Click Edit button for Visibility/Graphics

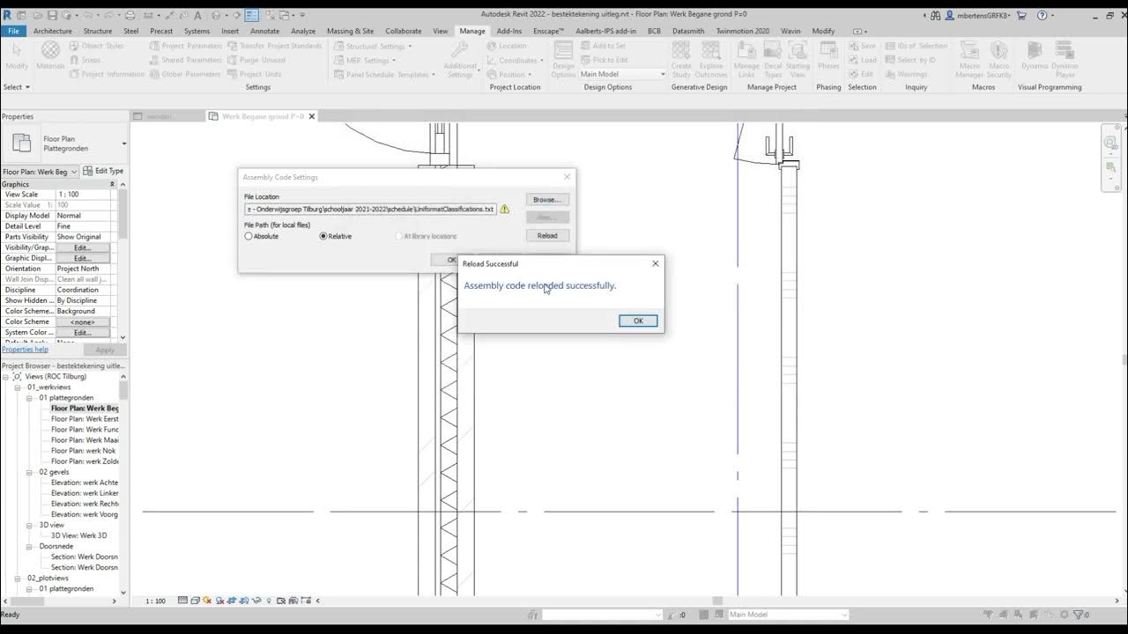pyautogui.click(x=83, y=247)
